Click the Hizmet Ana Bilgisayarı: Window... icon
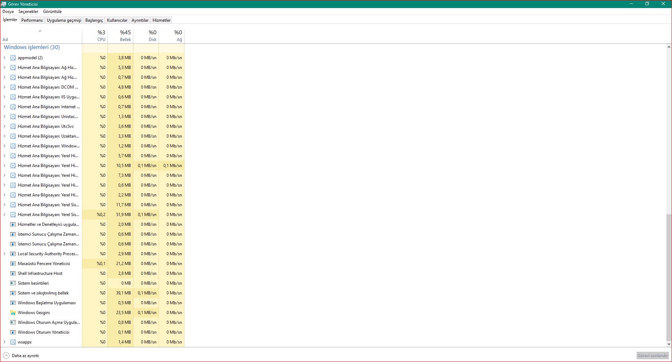Image resolution: width=672 pixels, height=362 pixels. click(x=13, y=146)
